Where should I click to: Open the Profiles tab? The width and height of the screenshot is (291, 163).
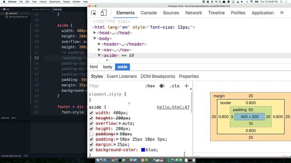click(x=238, y=13)
